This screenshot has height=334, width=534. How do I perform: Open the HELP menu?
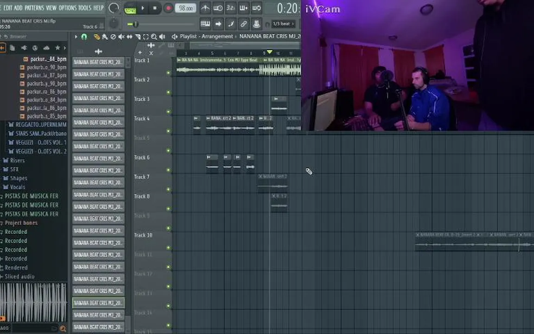point(98,7)
